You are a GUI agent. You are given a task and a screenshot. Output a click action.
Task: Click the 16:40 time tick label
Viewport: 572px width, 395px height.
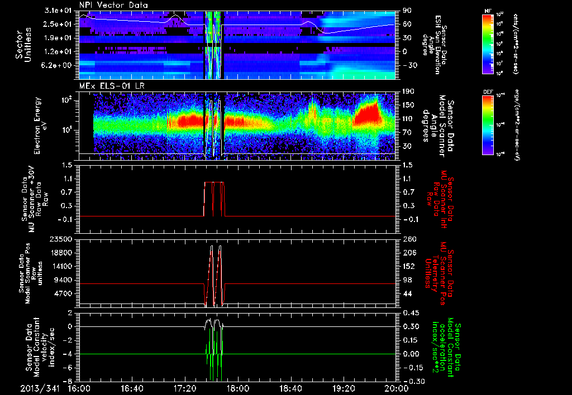pyautogui.click(x=132, y=388)
